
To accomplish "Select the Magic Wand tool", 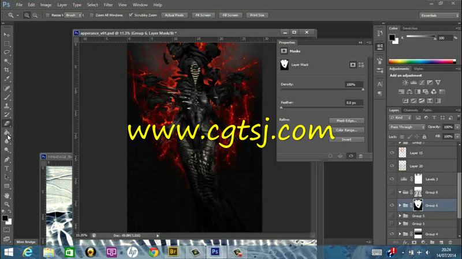I will click(6, 61).
